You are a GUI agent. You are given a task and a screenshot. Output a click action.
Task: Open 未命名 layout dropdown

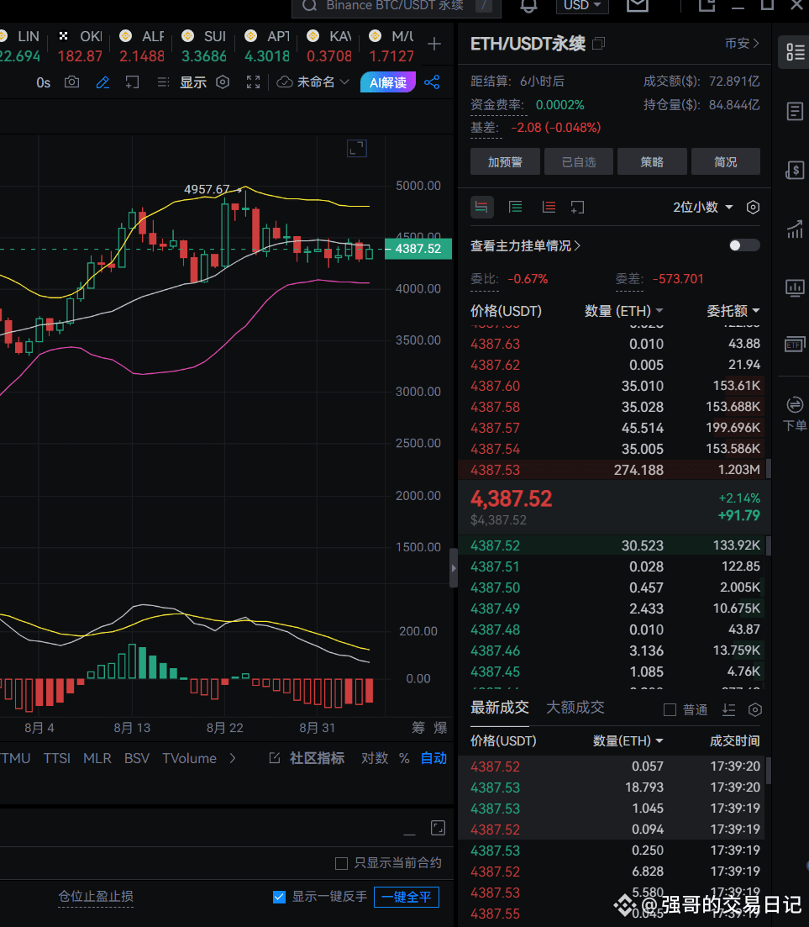pyautogui.click(x=314, y=82)
